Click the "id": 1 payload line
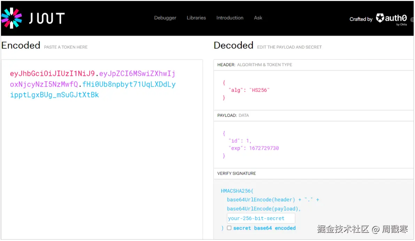 coord(240,141)
